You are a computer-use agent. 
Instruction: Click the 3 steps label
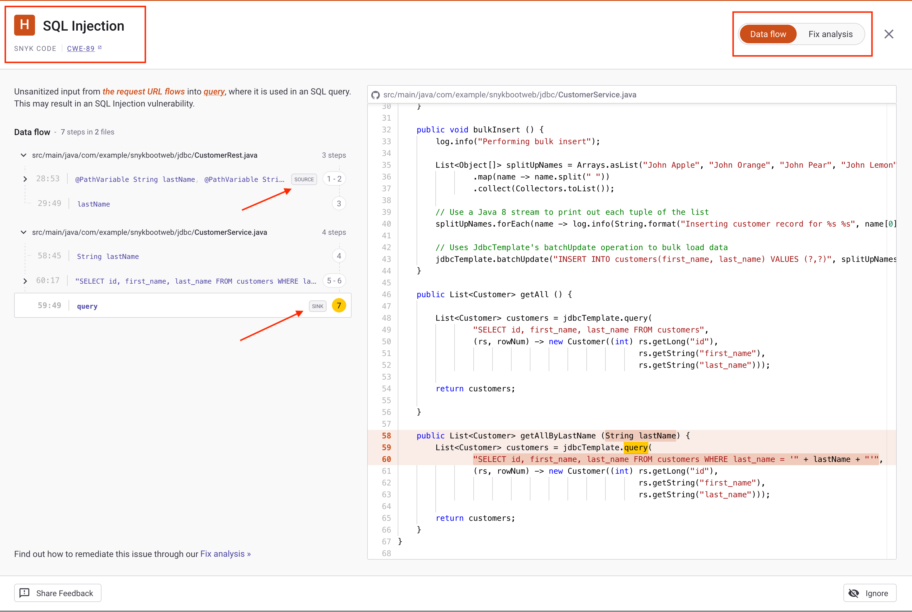334,155
